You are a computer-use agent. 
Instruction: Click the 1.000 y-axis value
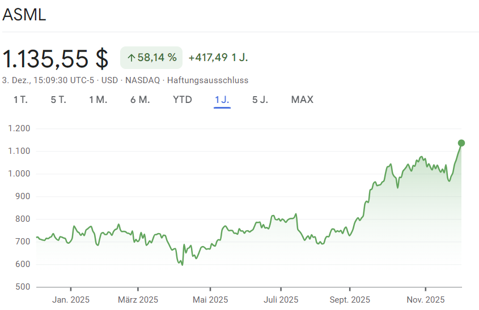19,174
